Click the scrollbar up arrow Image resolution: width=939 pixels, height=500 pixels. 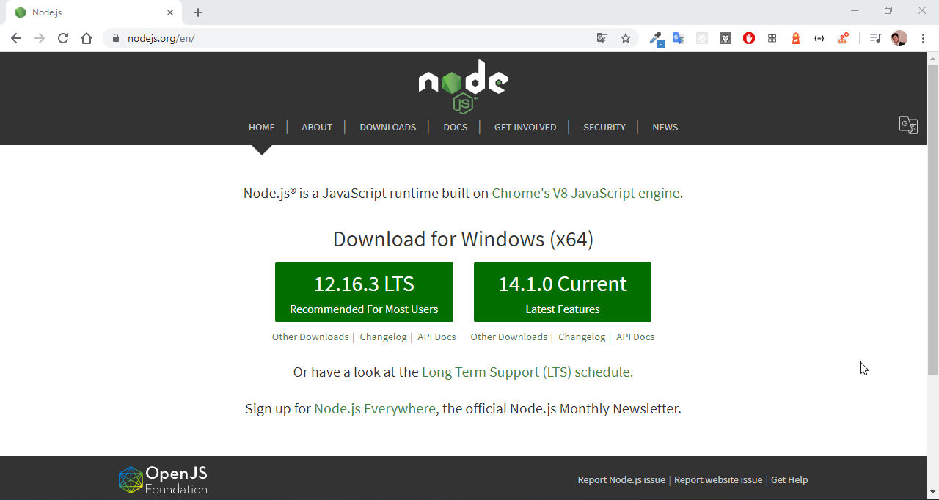(x=932, y=58)
